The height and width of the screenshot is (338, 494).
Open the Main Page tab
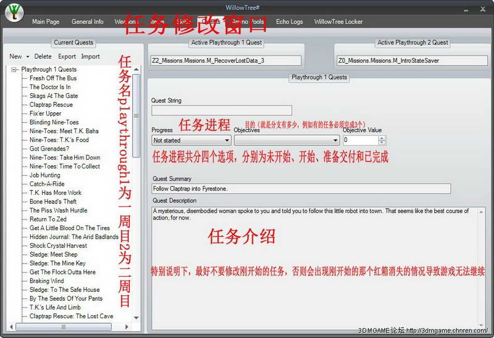(46, 22)
